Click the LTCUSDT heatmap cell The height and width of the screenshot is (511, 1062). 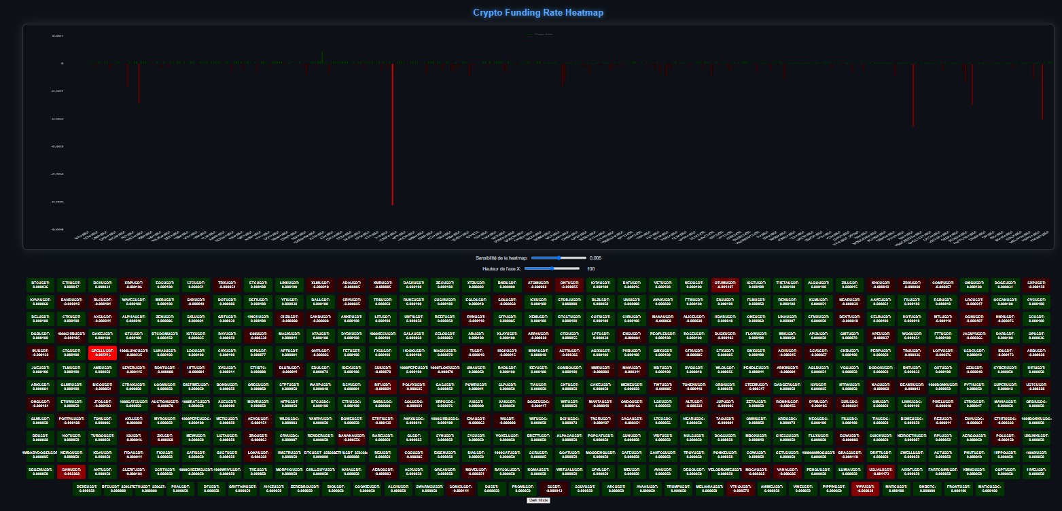195,284
